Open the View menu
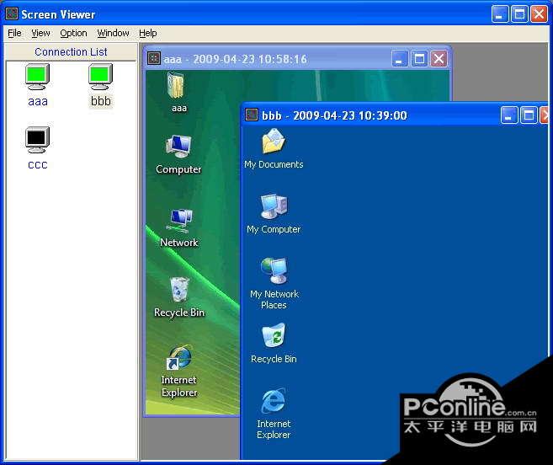This screenshot has width=553, height=465. (x=40, y=33)
